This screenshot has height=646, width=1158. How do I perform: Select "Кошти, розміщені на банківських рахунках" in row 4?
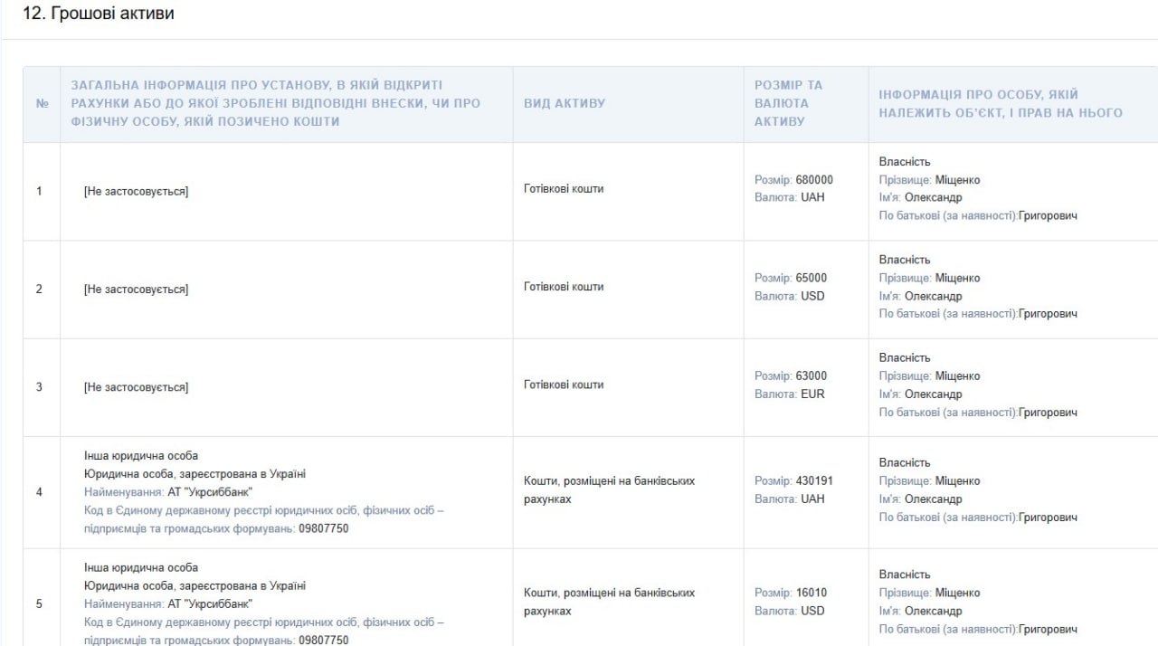click(x=609, y=489)
